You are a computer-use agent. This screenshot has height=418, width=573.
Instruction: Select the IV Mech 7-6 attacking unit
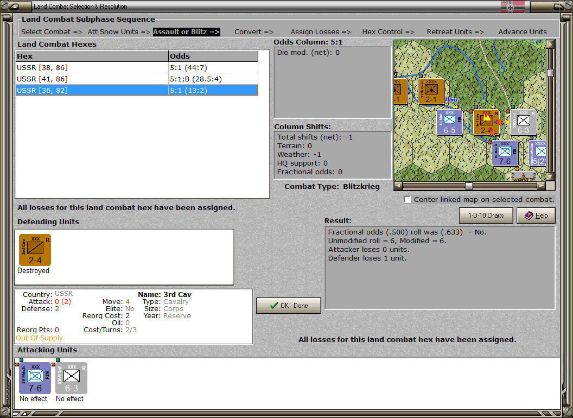tap(35, 378)
